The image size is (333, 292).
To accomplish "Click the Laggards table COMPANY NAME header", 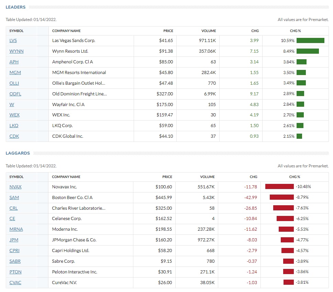I will [x=66, y=177].
